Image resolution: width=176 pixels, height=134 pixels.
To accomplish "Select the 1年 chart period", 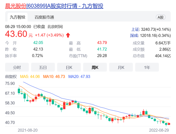I will [147, 67].
